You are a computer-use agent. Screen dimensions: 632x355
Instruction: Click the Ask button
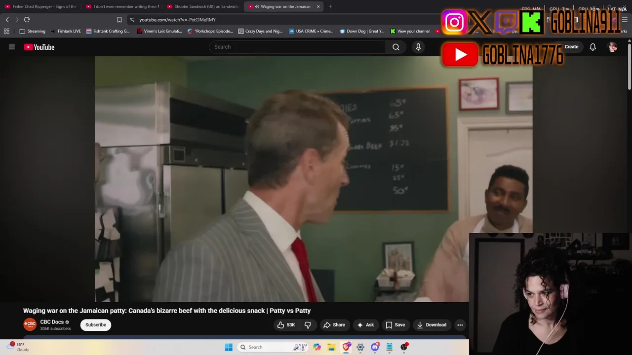(365, 325)
